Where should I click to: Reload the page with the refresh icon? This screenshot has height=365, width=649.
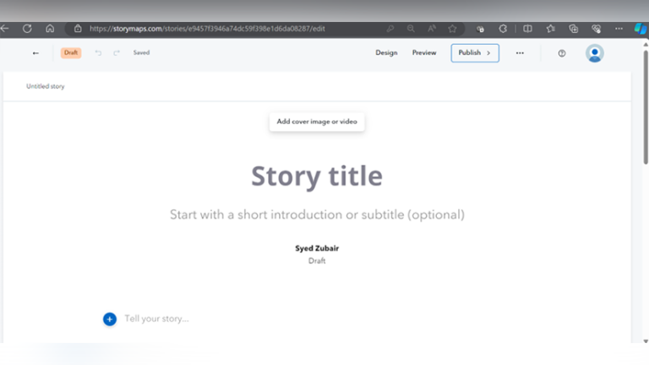[x=27, y=29]
